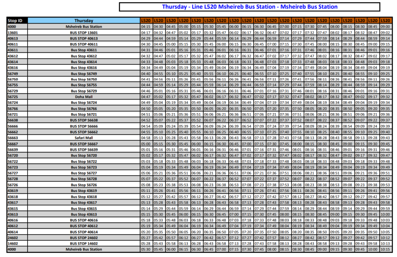Select the 04:47 time in Doha Mall row

(146, 97)
